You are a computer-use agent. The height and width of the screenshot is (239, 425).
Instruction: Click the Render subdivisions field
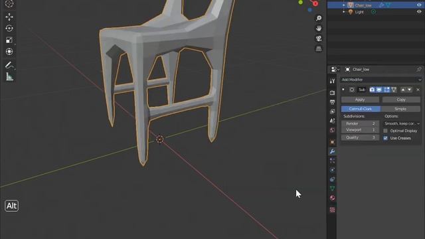pyautogui.click(x=360, y=123)
